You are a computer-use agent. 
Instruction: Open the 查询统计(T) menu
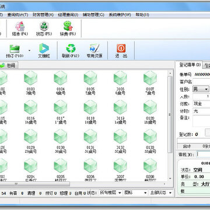[17, 15]
